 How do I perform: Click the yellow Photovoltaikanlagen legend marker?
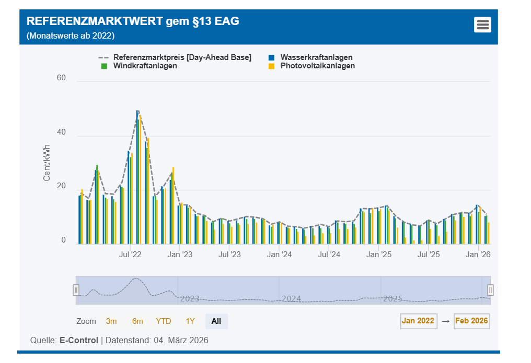[x=271, y=66]
